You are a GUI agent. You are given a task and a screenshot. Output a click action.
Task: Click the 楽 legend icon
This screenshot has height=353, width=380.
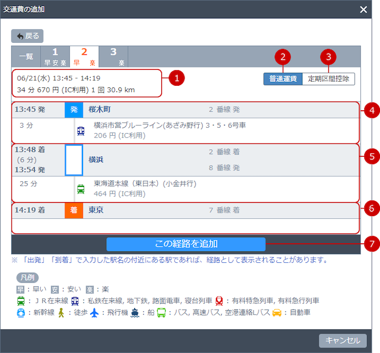pos(90,289)
